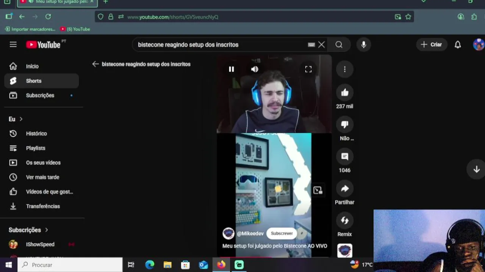Open Vídeos de que gostou

[x=42, y=192]
